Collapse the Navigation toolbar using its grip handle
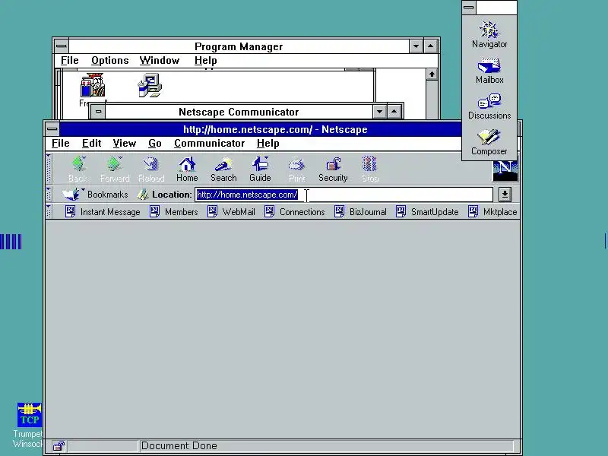Screen dimensions: 608x456 [x=49, y=169]
